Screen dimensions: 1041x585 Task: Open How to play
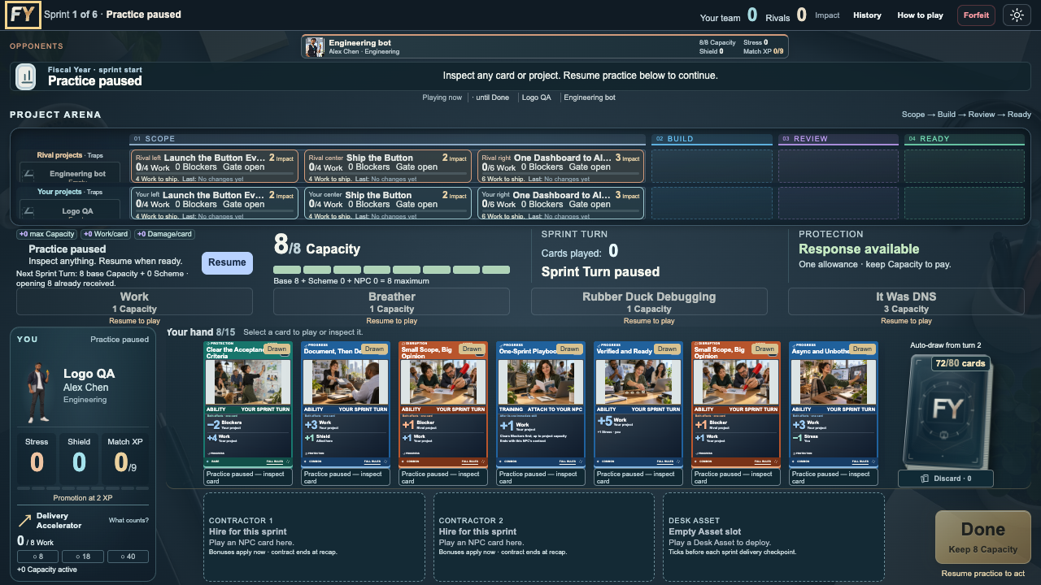(920, 15)
